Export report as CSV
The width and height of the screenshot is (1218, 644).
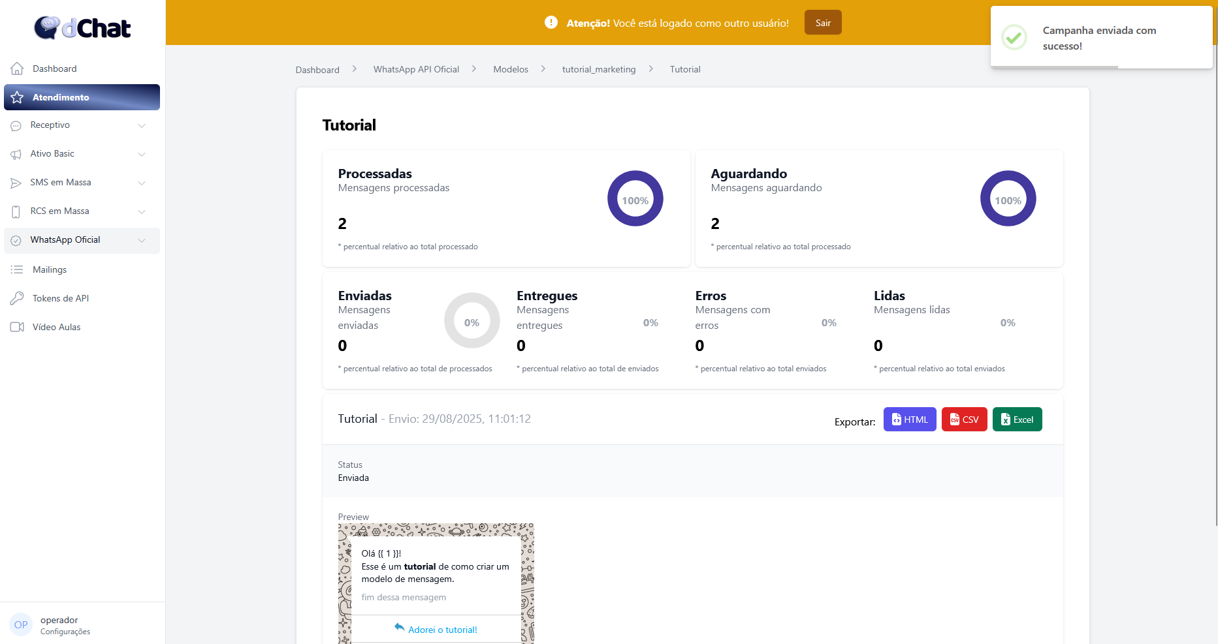[x=964, y=420]
